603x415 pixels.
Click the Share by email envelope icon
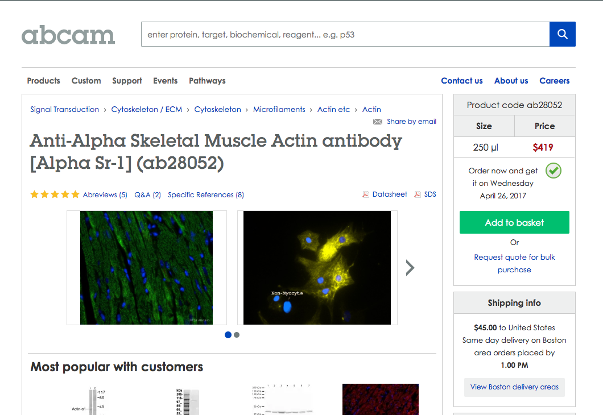point(378,122)
